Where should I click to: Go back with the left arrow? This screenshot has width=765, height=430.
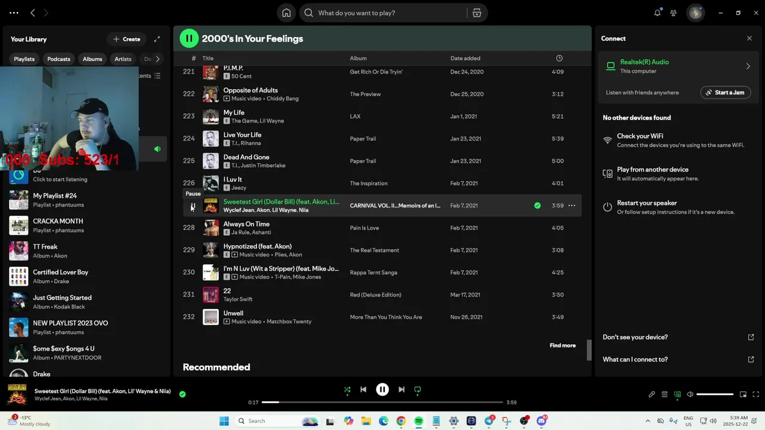tap(33, 13)
